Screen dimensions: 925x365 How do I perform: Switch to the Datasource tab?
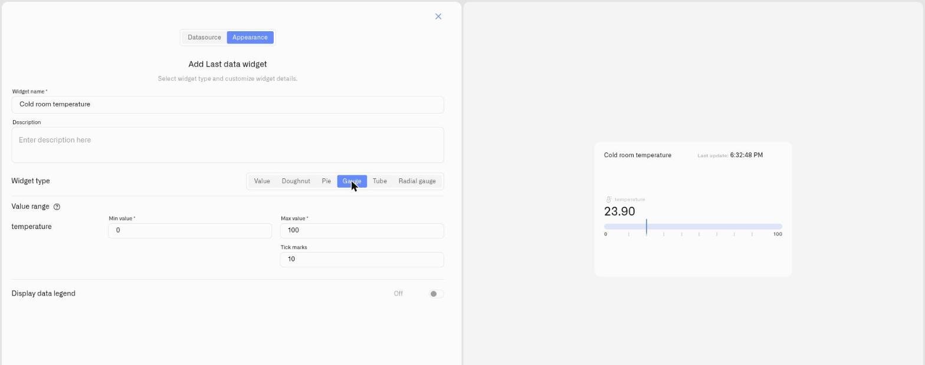204,38
